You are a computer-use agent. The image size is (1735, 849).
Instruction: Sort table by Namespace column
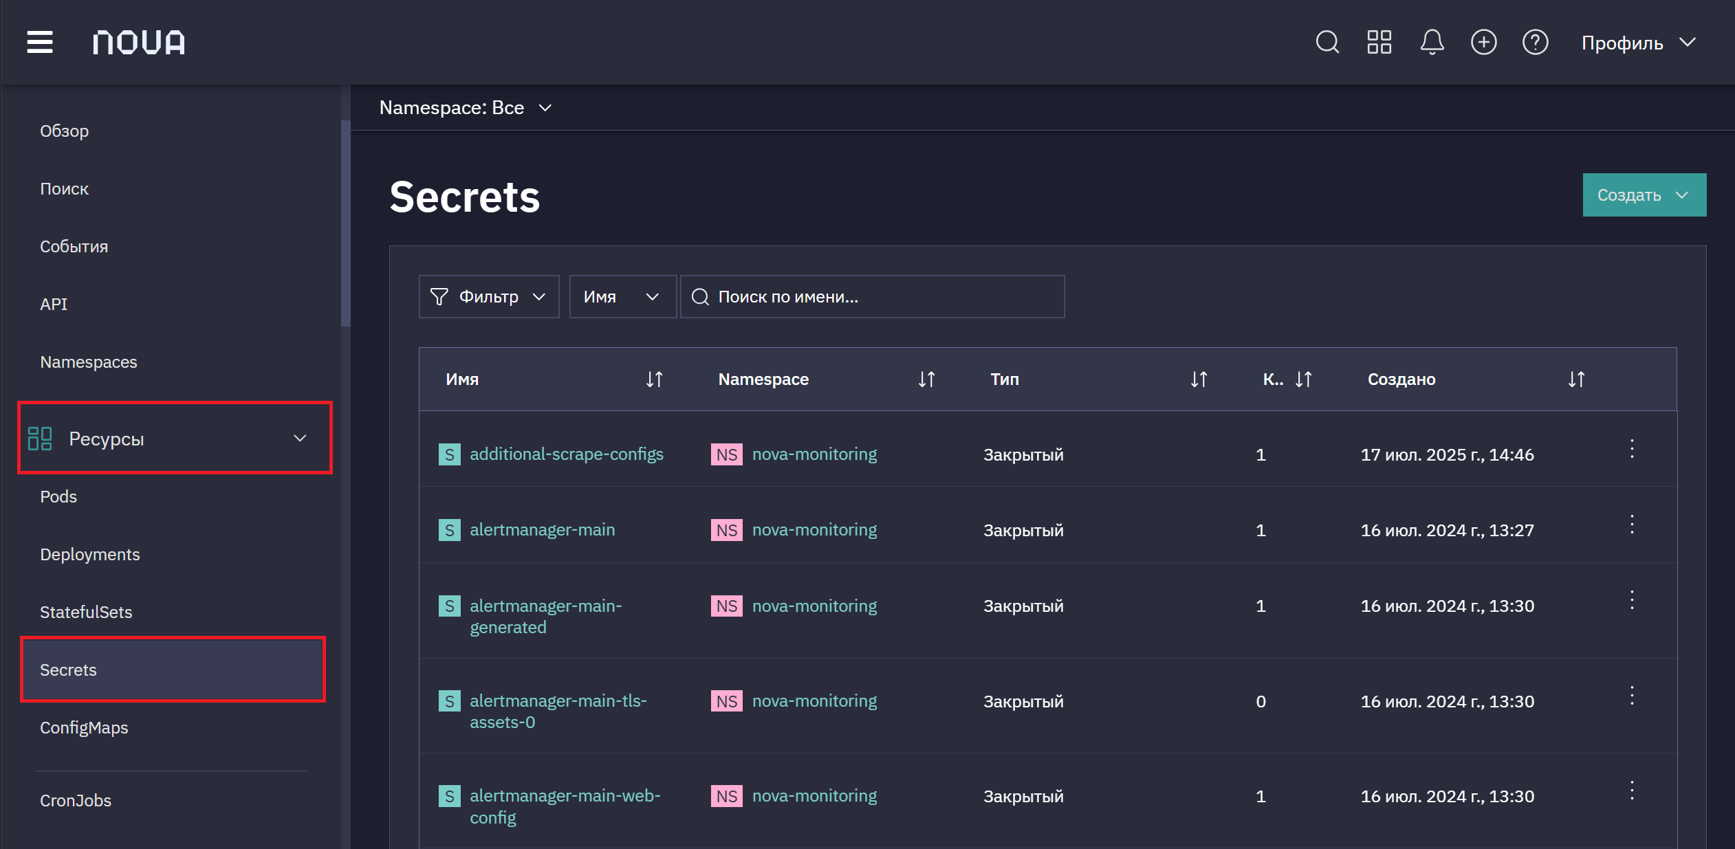(x=926, y=379)
